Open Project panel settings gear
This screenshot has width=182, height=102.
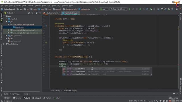click(36, 13)
